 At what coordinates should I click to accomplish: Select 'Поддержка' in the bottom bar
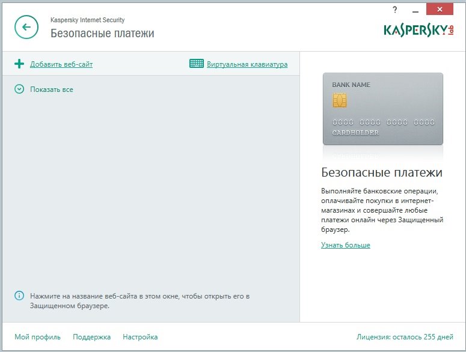point(91,337)
